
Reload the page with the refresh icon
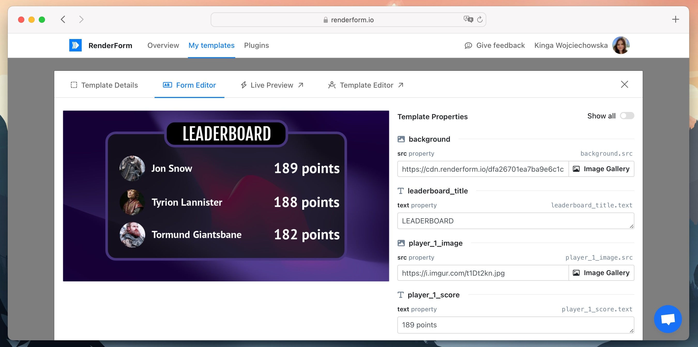coord(480,19)
